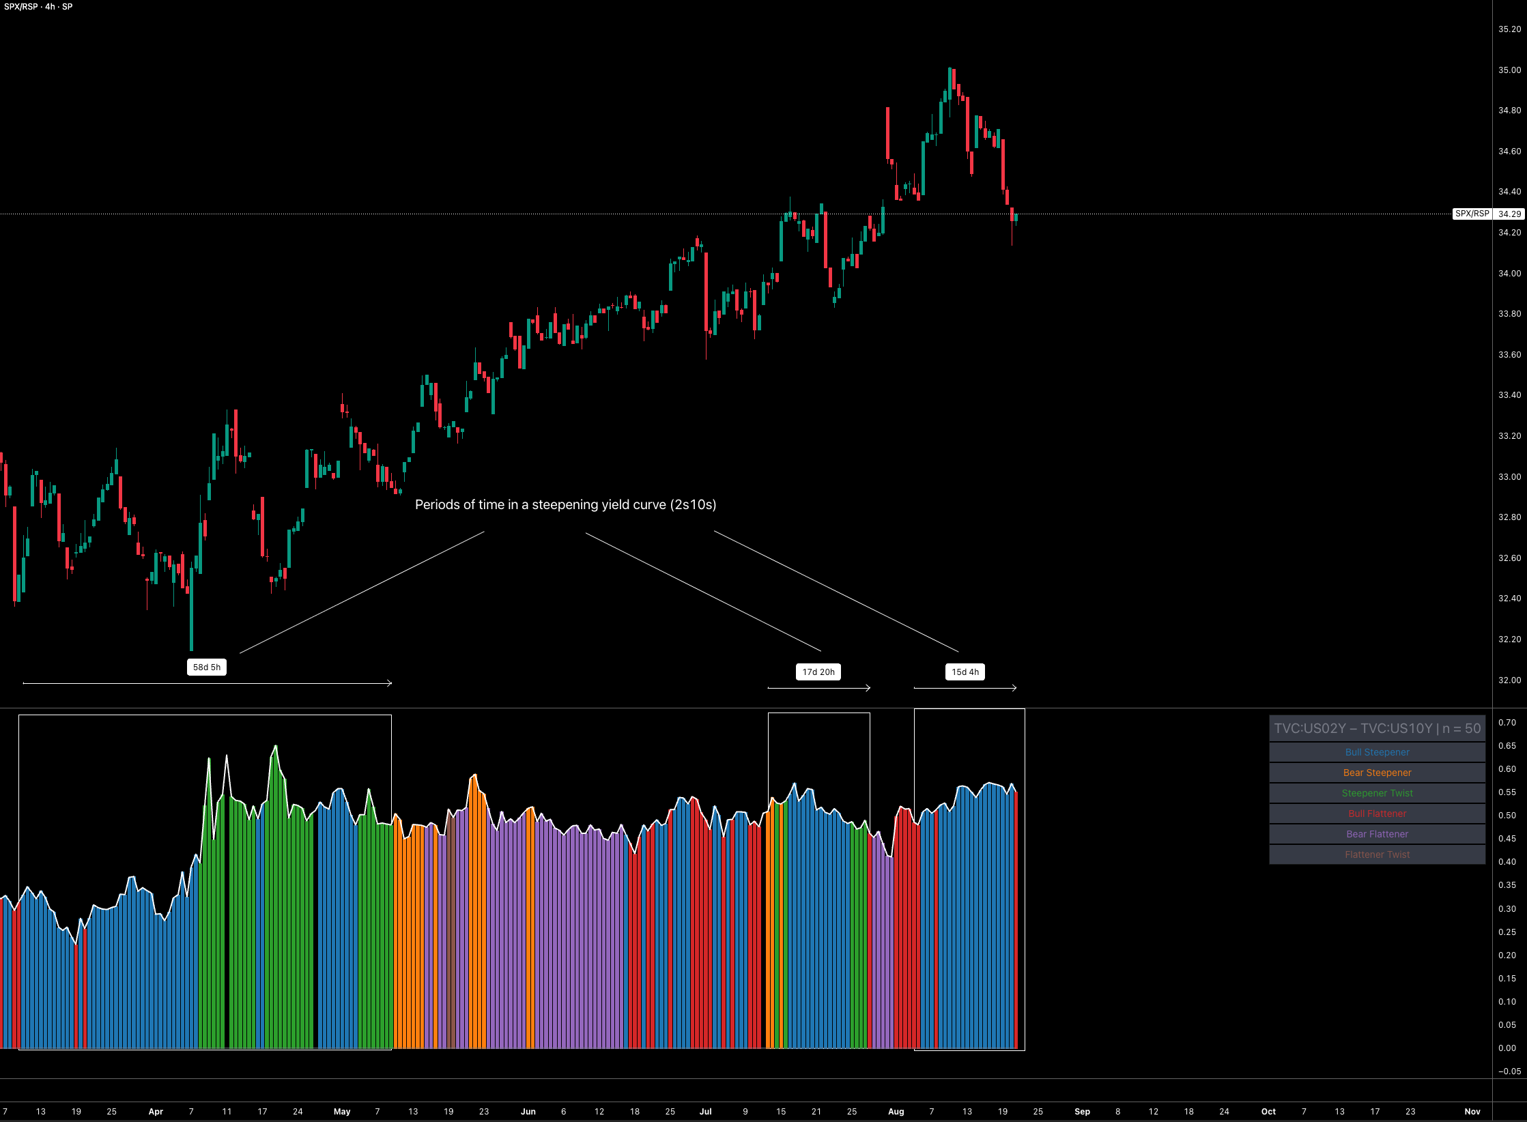Viewport: 1527px width, 1122px height.
Task: Click the TVC:US02Y – TVC:US10Y legend header
Action: [x=1377, y=729]
